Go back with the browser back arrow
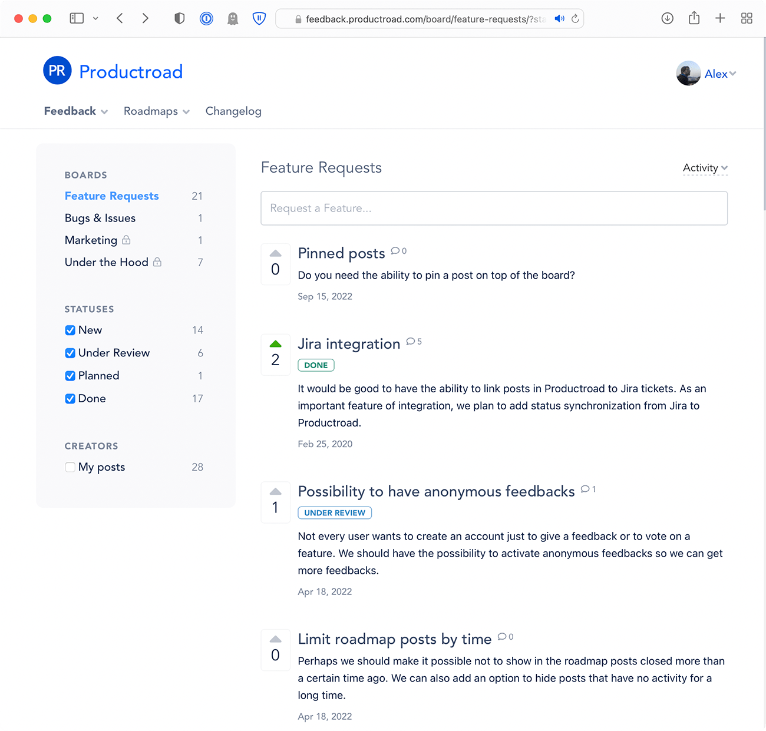Screen dimensions: 766x731 120,18
